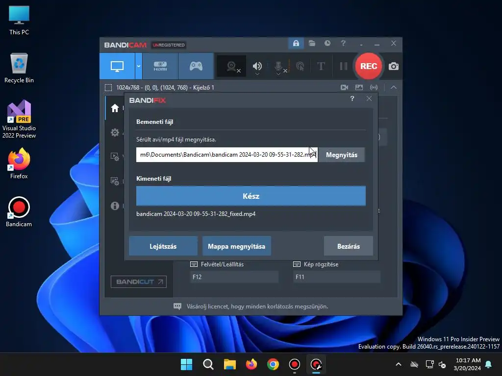Open Home tab in Bandicam sidebar
The image size is (502, 376).
point(115,108)
